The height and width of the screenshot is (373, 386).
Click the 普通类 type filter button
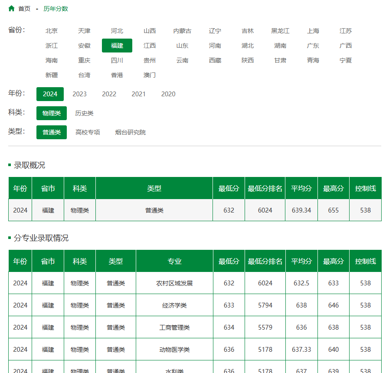[x=52, y=132]
